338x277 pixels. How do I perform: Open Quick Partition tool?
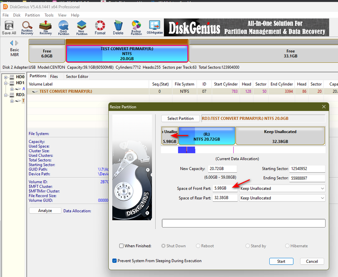tap(63, 28)
